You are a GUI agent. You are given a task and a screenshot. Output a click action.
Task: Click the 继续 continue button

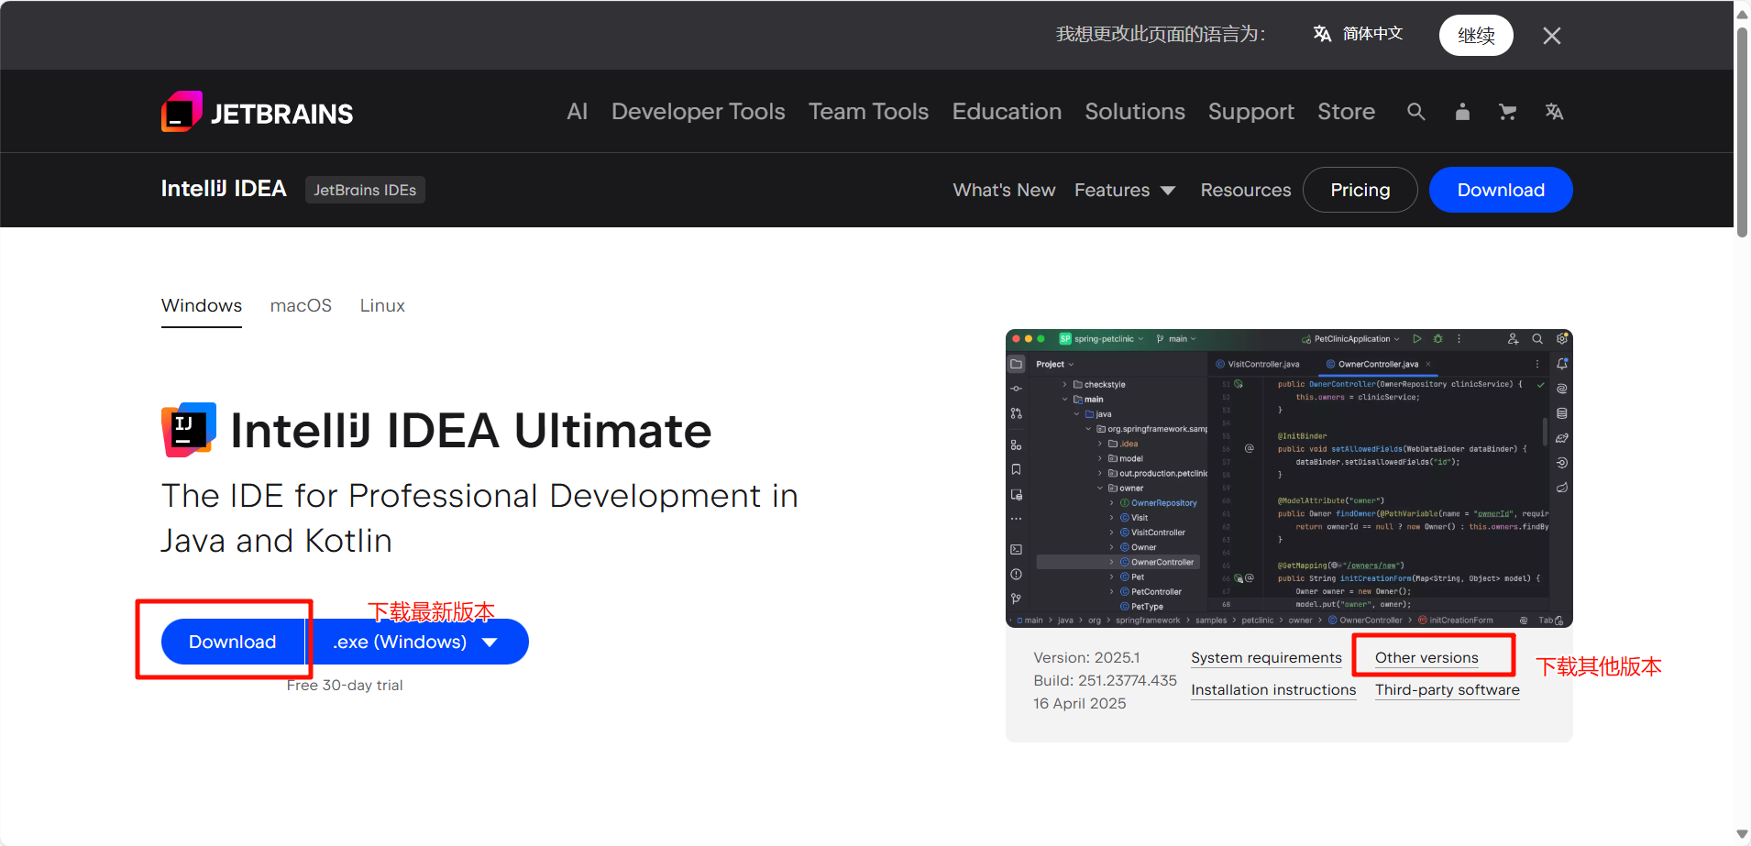pos(1476,36)
